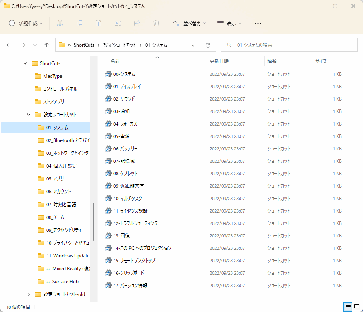Switch to details view icon in status bar
Image resolution: width=363 pixels, height=312 pixels.
pos(348,307)
